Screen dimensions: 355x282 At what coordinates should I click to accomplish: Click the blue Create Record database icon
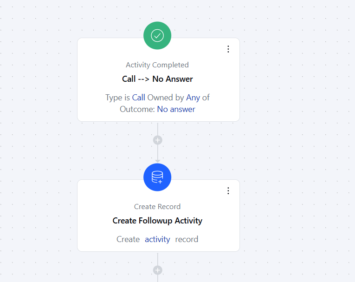point(157,177)
